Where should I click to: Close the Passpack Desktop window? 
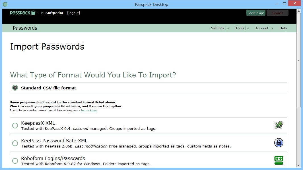pyautogui.click(x=295, y=3)
